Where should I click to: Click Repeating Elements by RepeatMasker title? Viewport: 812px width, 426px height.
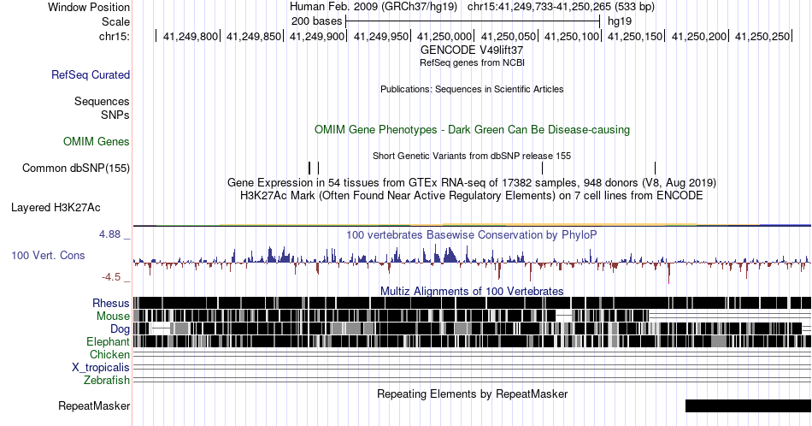pyautogui.click(x=472, y=393)
